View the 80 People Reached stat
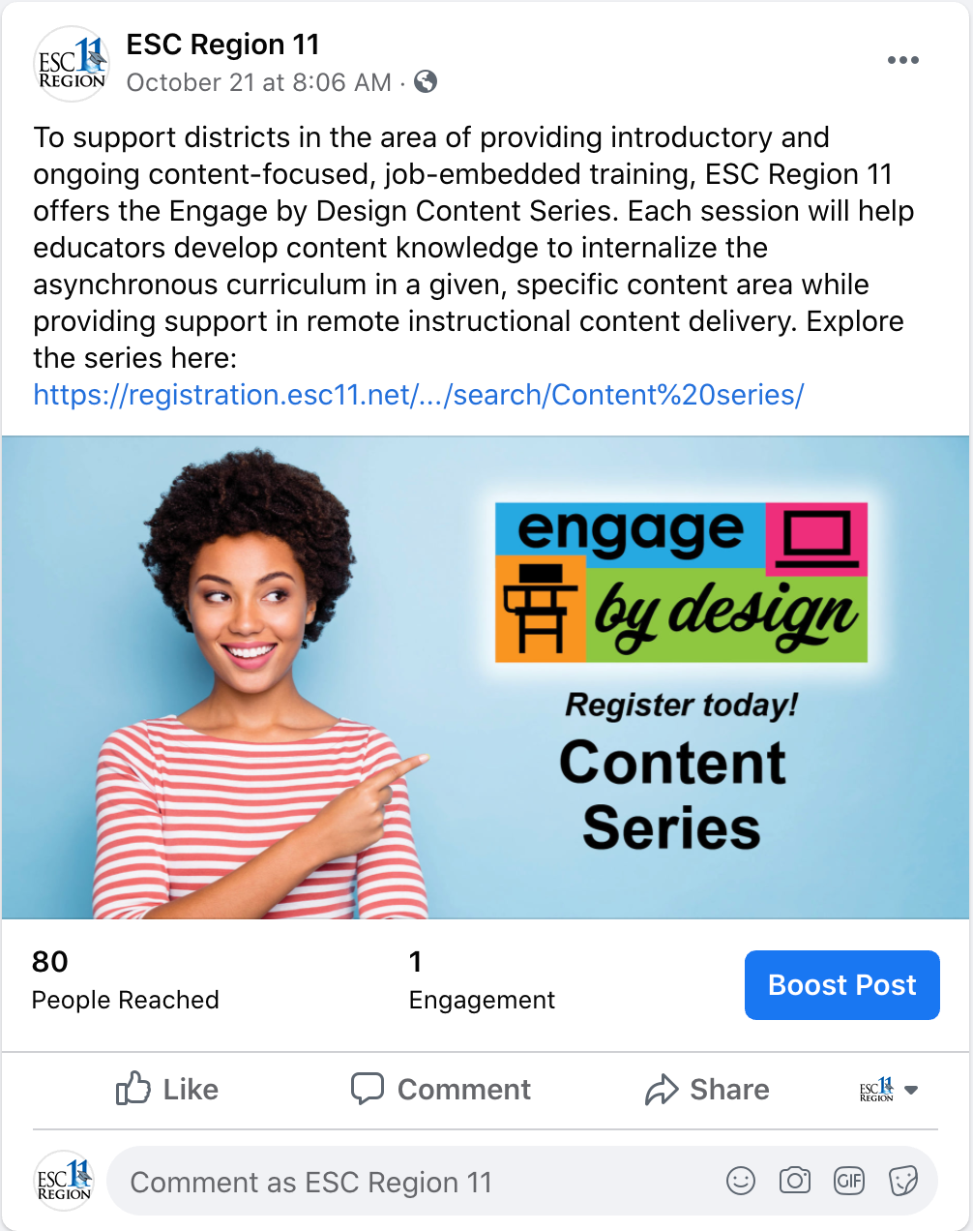This screenshot has width=973, height=1231. (x=126, y=979)
